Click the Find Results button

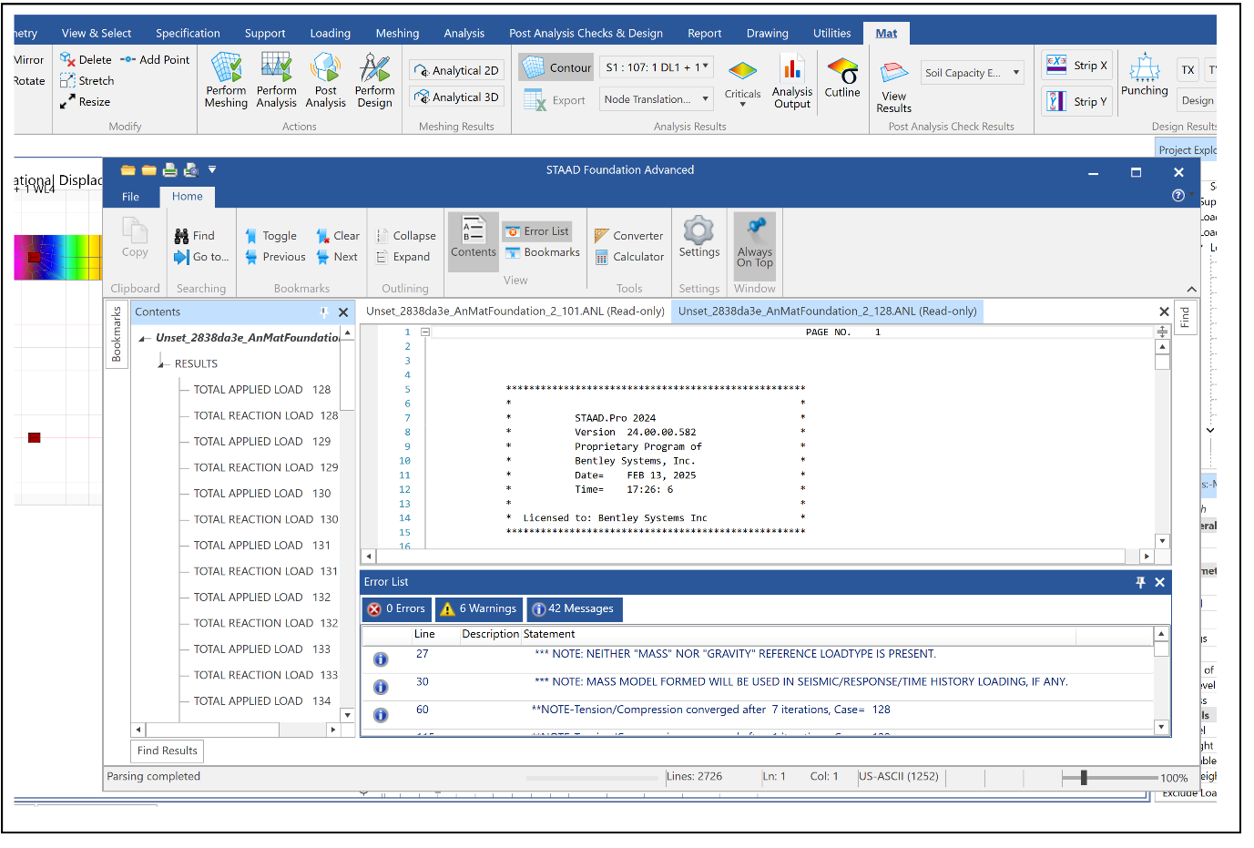click(168, 751)
